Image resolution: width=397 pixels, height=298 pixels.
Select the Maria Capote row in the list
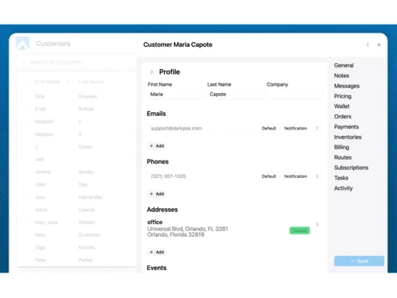77,210
